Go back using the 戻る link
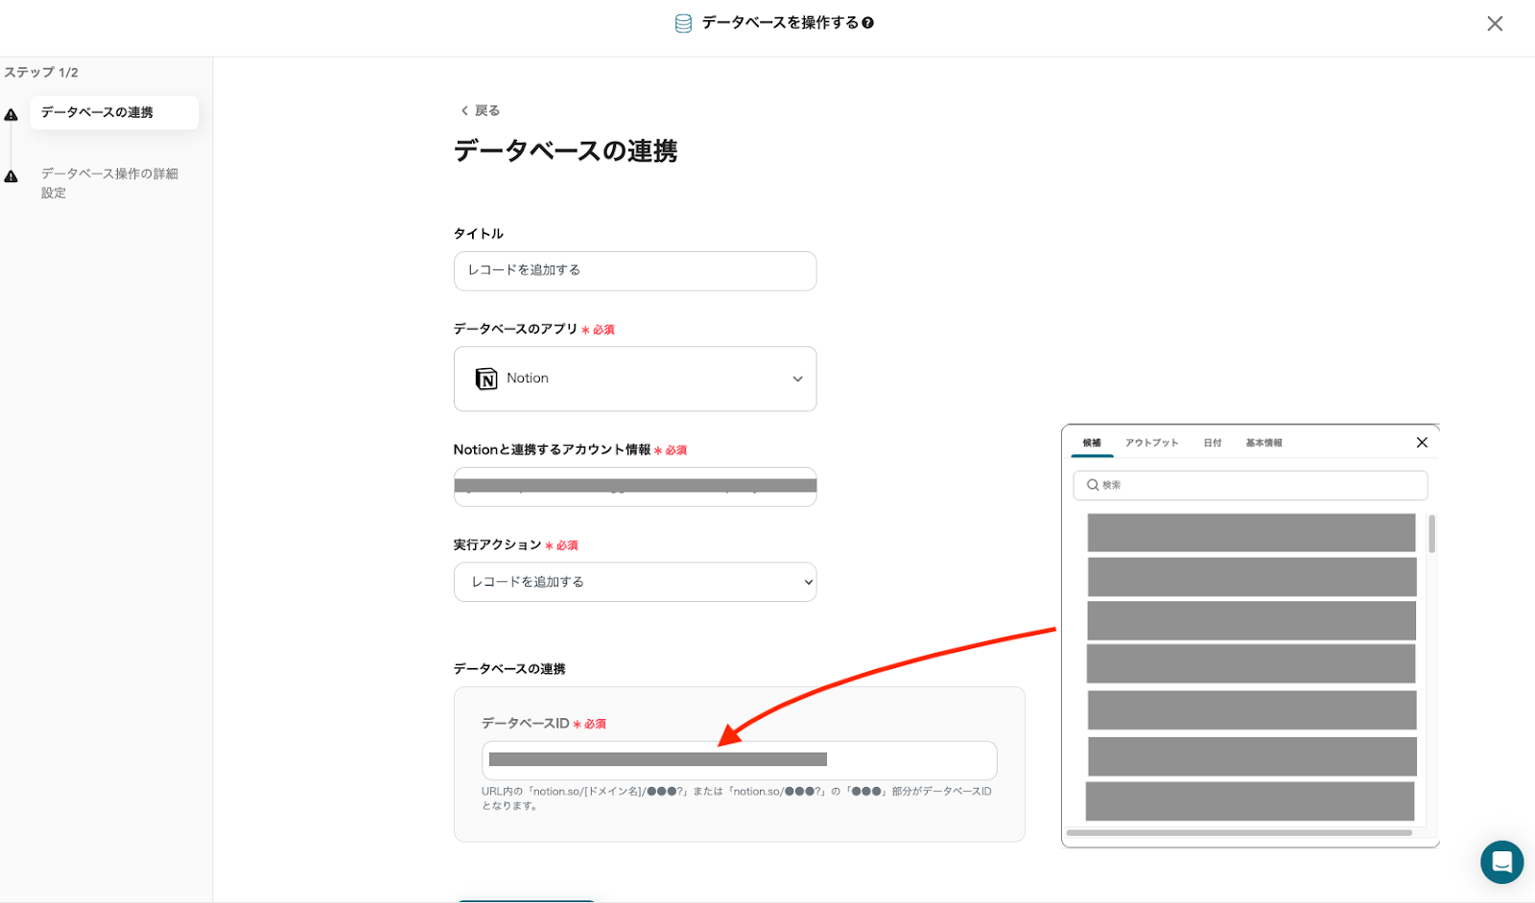The height and width of the screenshot is (903, 1535). pyautogui.click(x=480, y=110)
